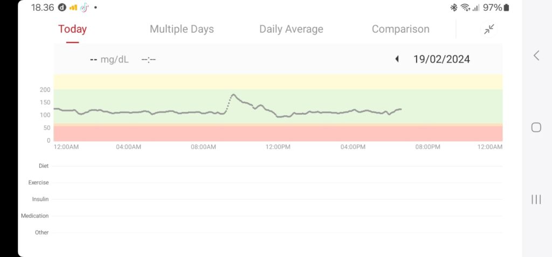This screenshot has width=552, height=257.
Task: Tap the mg/dL glucose reading
Action: click(x=109, y=59)
